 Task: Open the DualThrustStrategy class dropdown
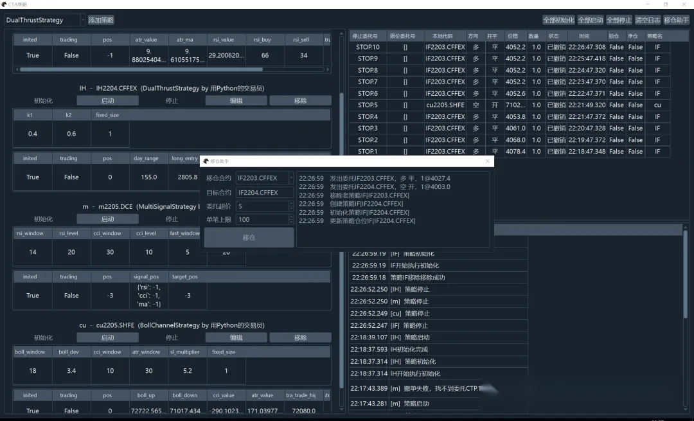pos(82,20)
